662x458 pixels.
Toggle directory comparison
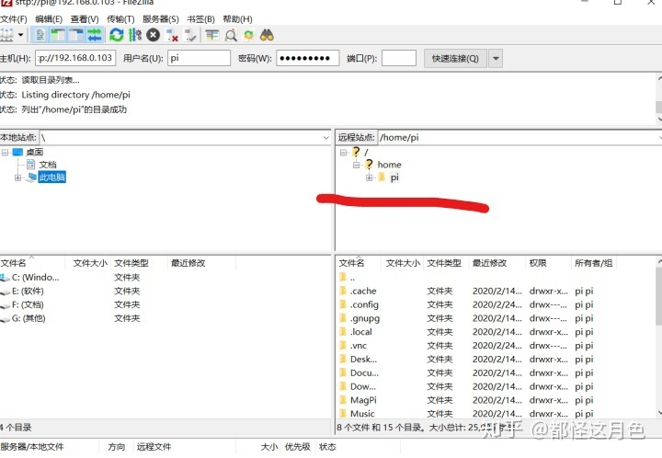[x=231, y=35]
